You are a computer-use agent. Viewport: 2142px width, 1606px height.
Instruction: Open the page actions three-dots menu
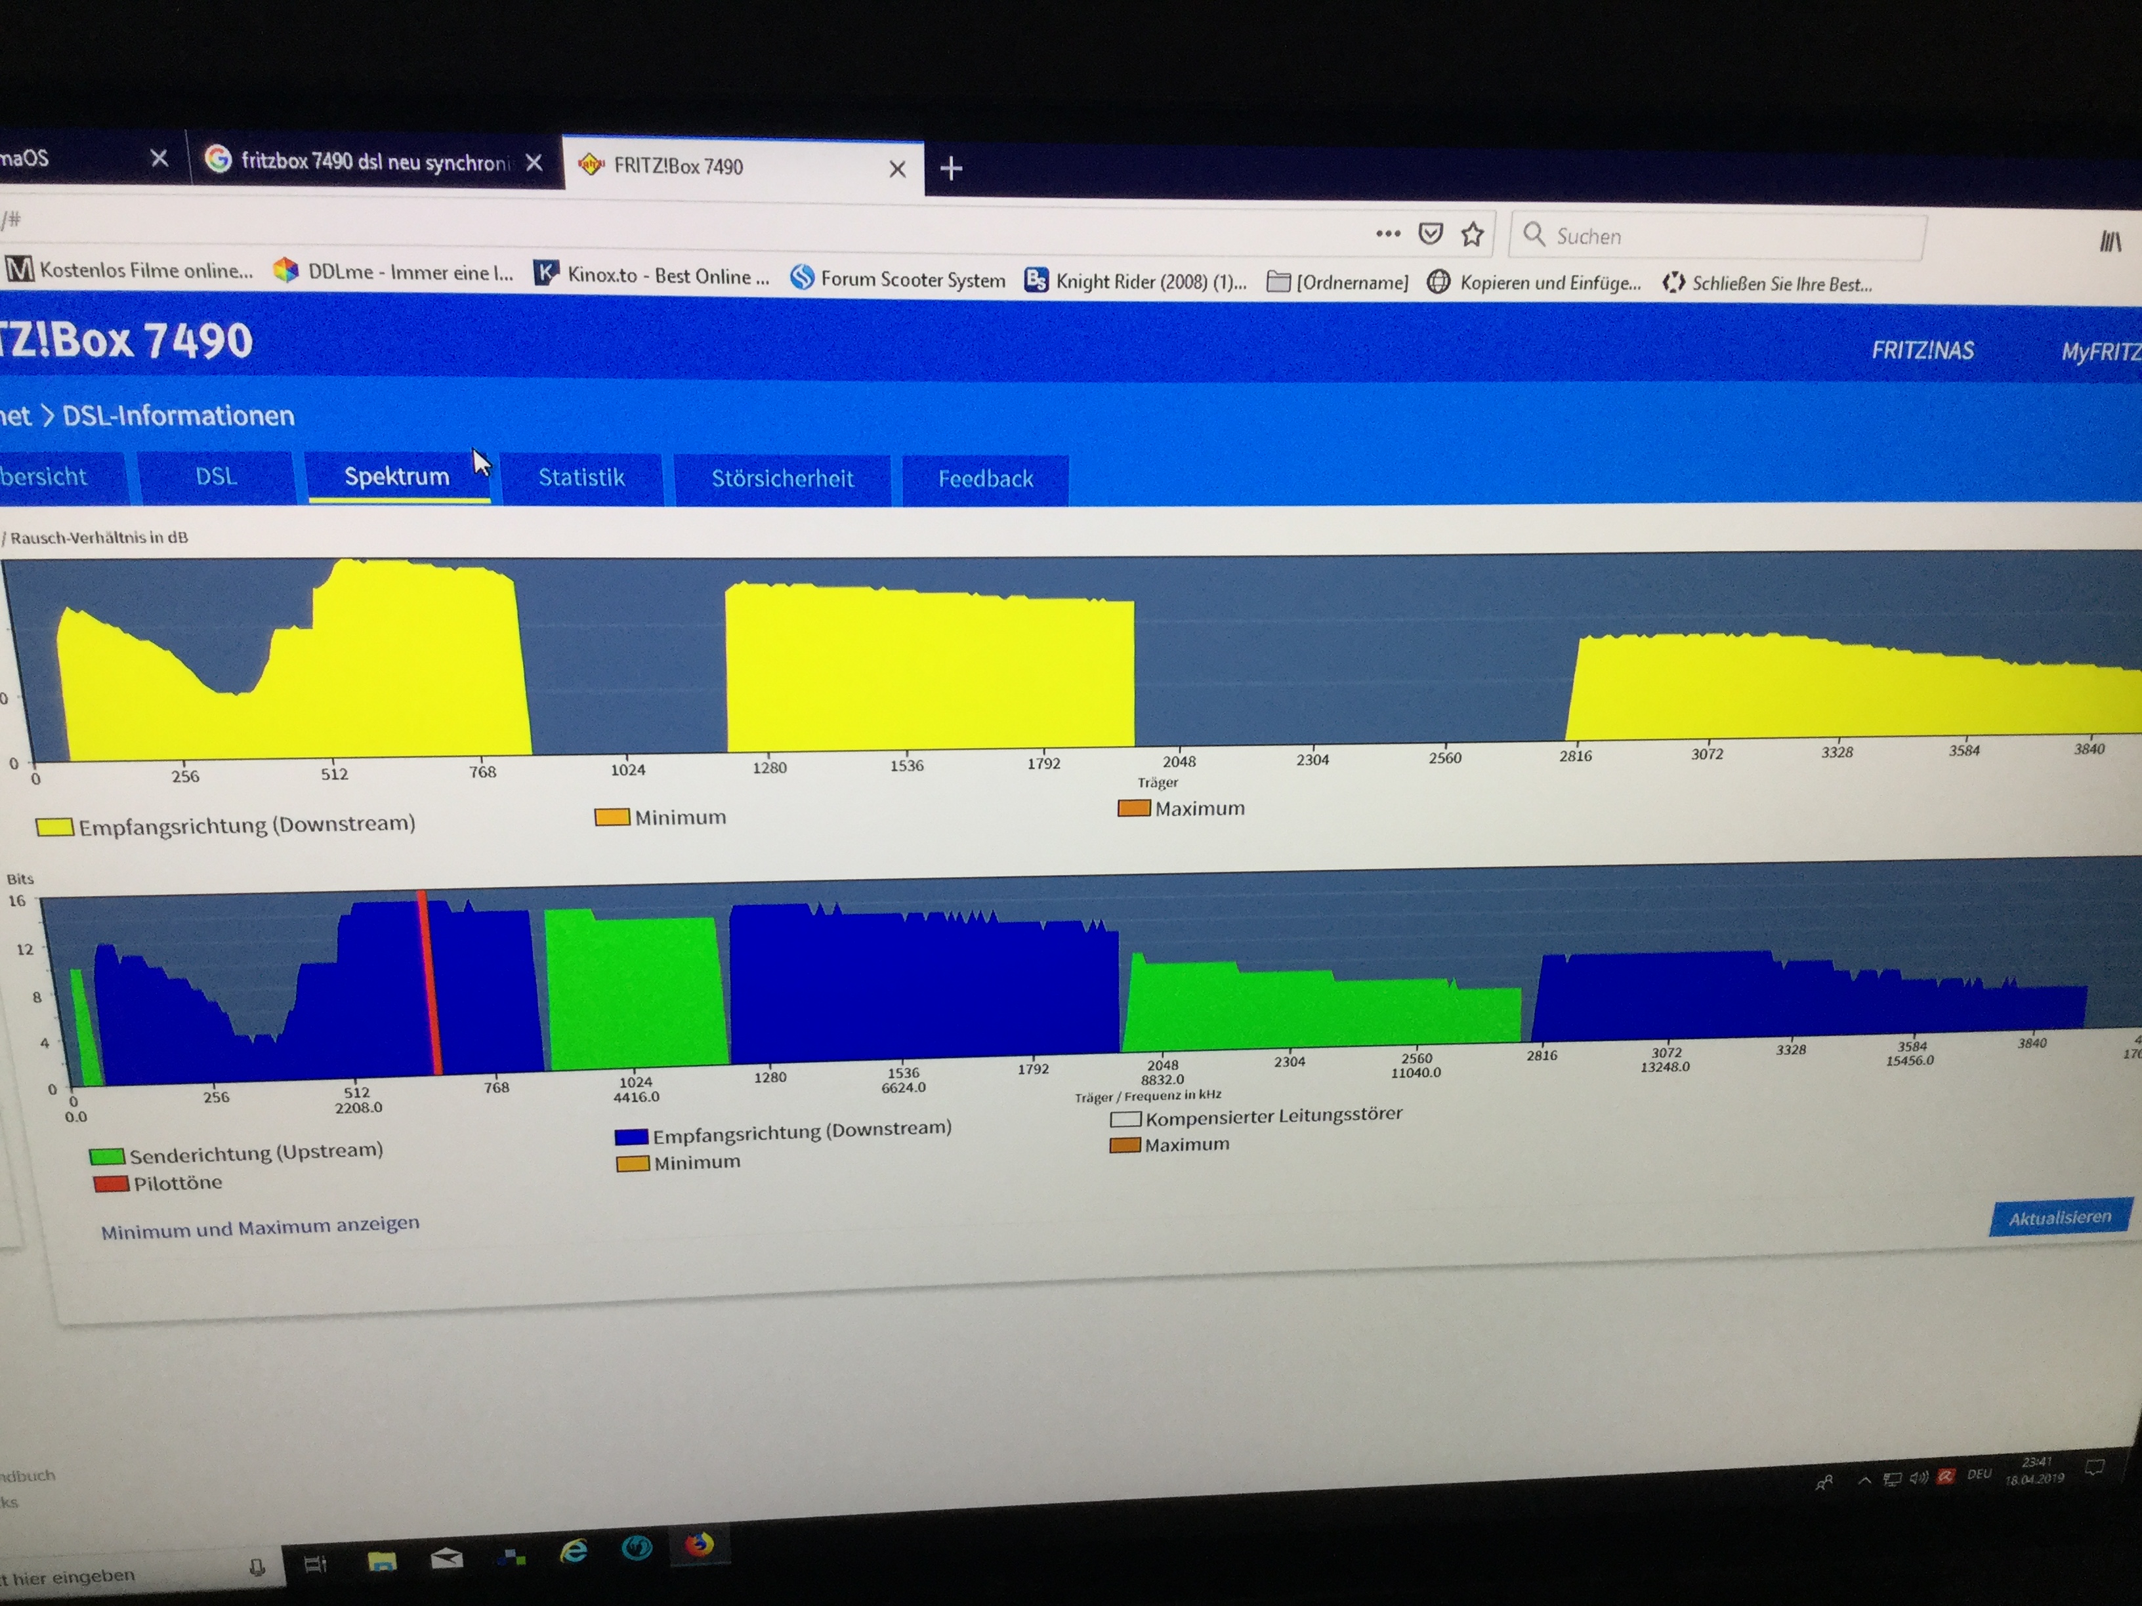[1388, 234]
